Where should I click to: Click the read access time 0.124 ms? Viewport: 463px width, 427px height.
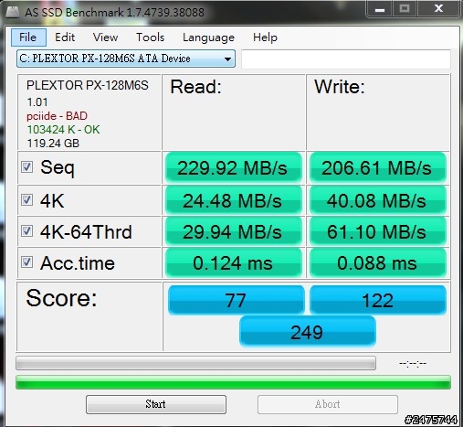coord(234,262)
